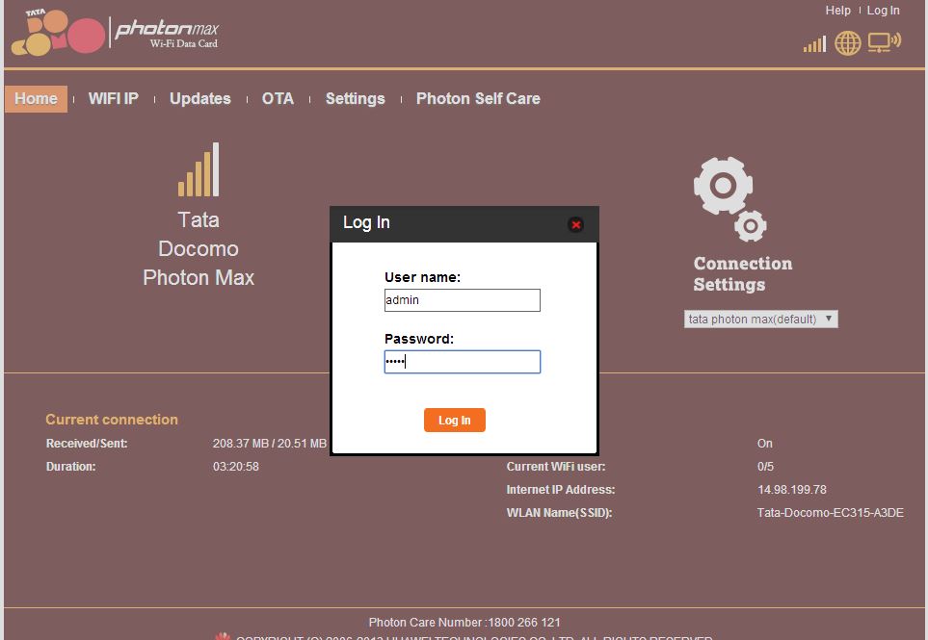928x640 pixels.
Task: Focus the Password input field
Action: tap(463, 362)
